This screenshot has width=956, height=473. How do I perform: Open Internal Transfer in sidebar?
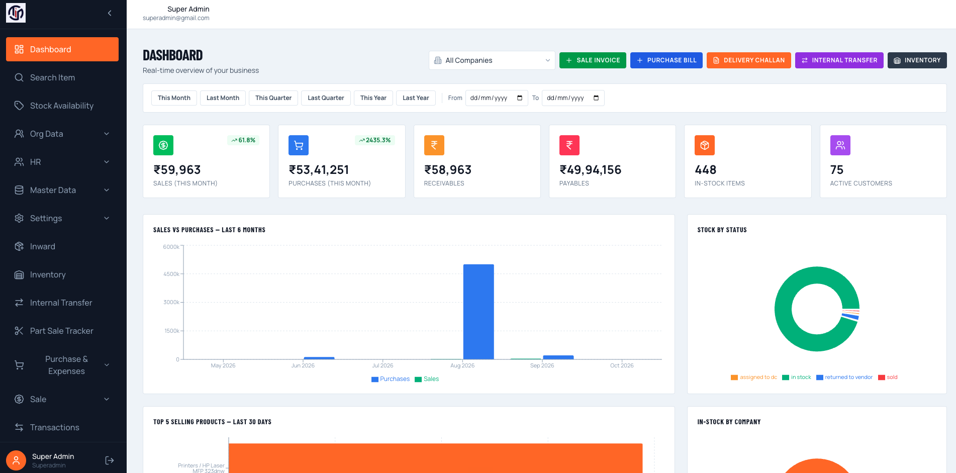click(x=62, y=303)
